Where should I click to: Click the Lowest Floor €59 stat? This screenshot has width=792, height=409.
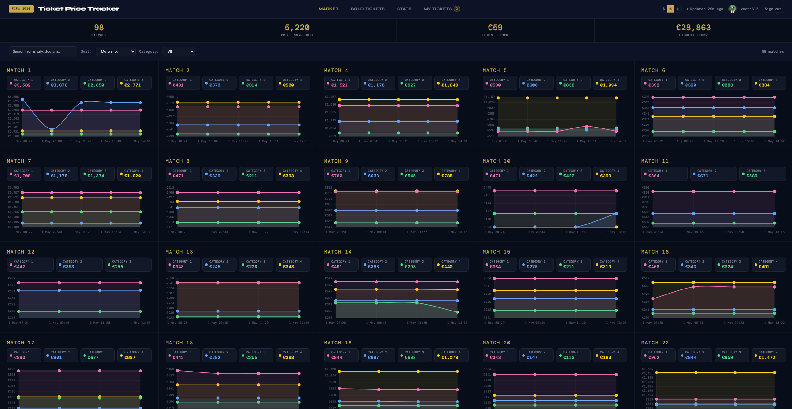coord(495,30)
